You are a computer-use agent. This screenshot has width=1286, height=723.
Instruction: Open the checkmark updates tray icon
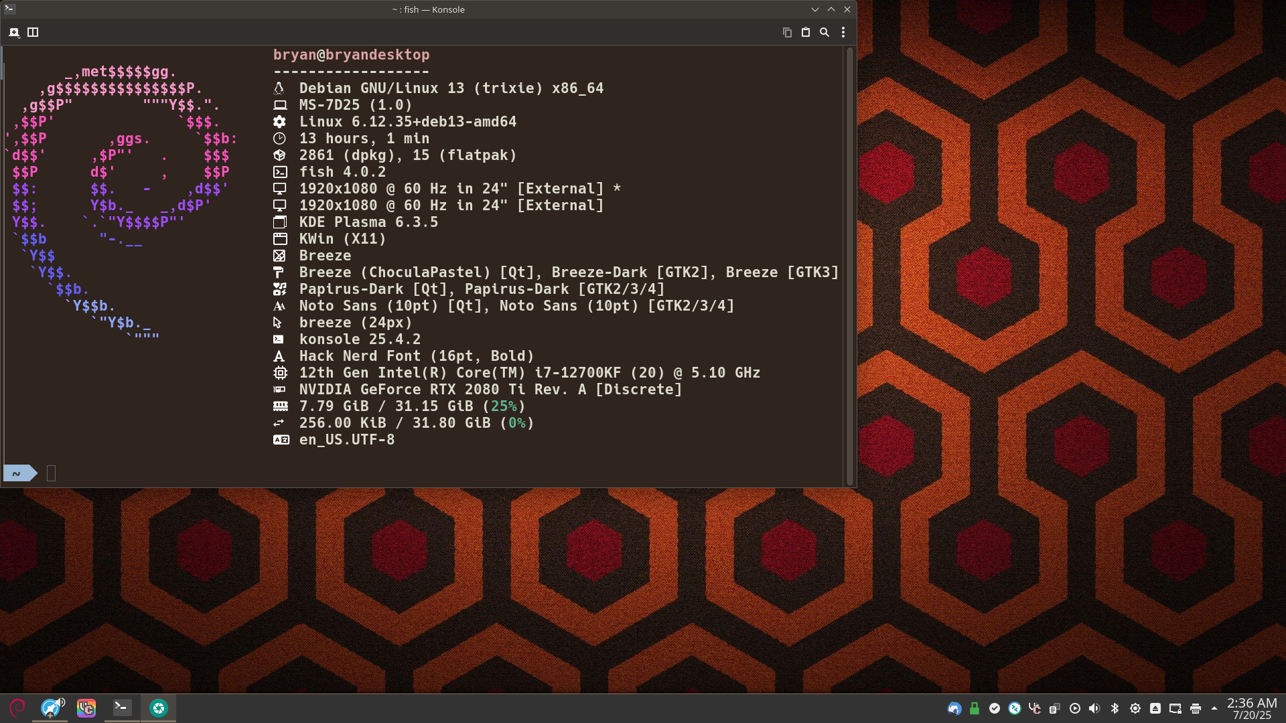[x=995, y=708]
